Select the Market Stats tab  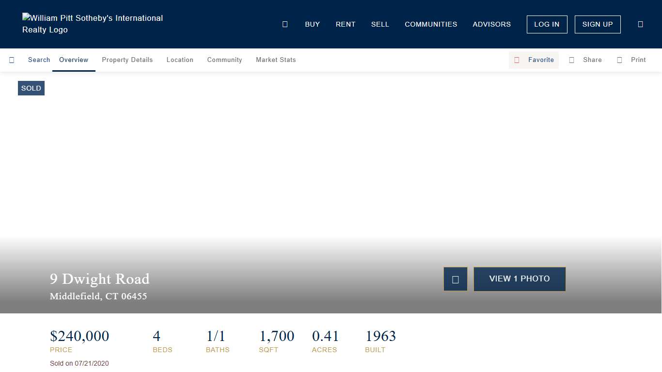[276, 60]
